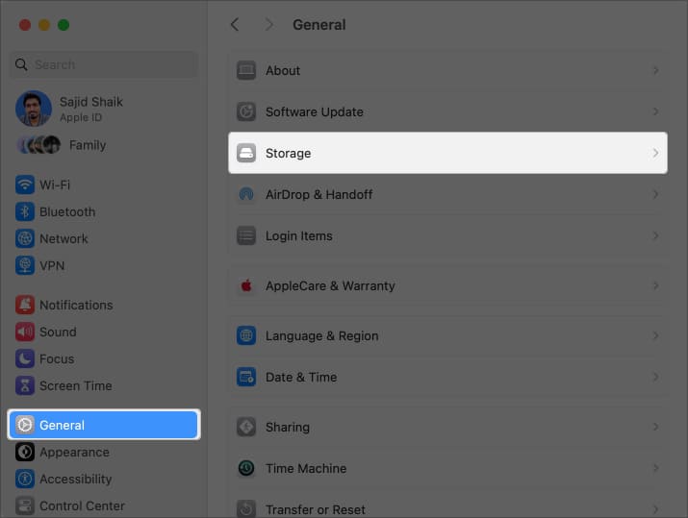The width and height of the screenshot is (688, 518).
Task: Click the Appearance icon in sidebar
Action: [x=25, y=452]
